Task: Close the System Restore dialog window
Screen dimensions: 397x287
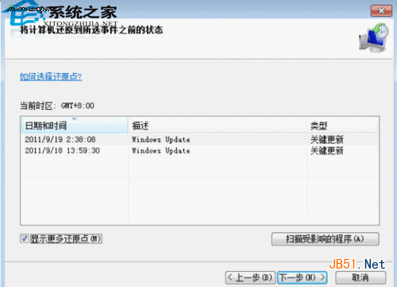Action: click(x=381, y=10)
